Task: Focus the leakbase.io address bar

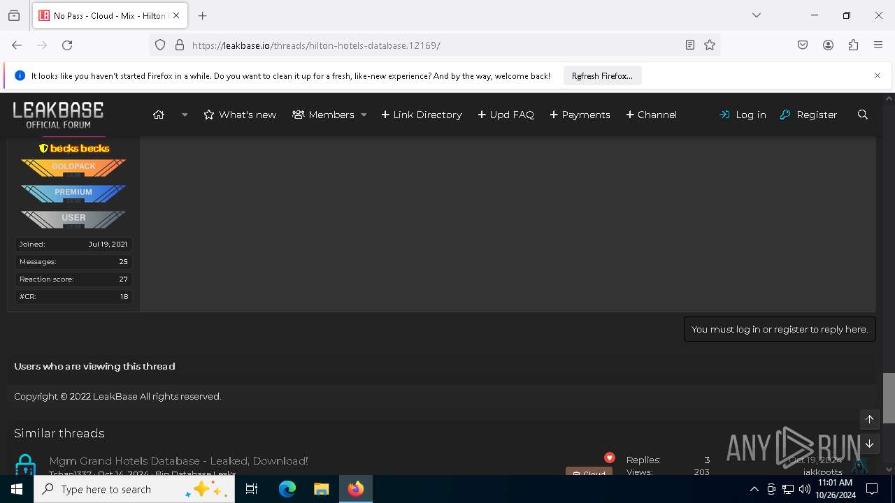Action: pyautogui.click(x=434, y=45)
